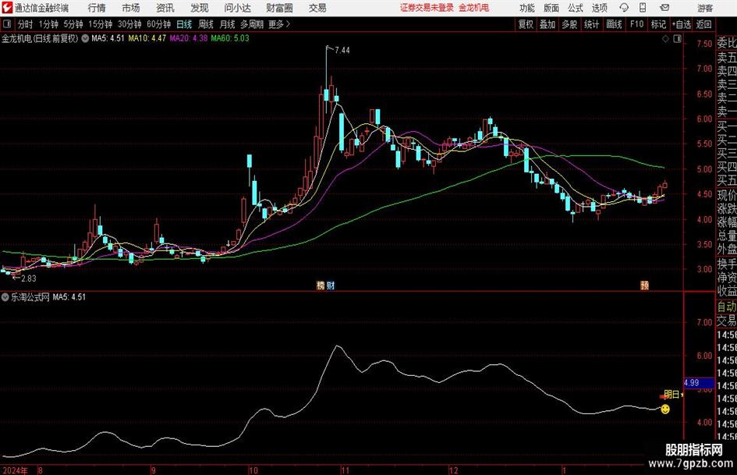Open the 选项 menu
The width and height of the screenshot is (737, 475).
[599, 8]
